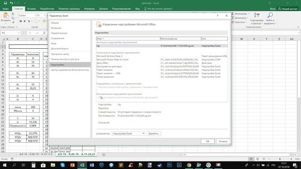This screenshot has width=301, height=169.
Task: Click the zoom in plus button
Action: 291,159
